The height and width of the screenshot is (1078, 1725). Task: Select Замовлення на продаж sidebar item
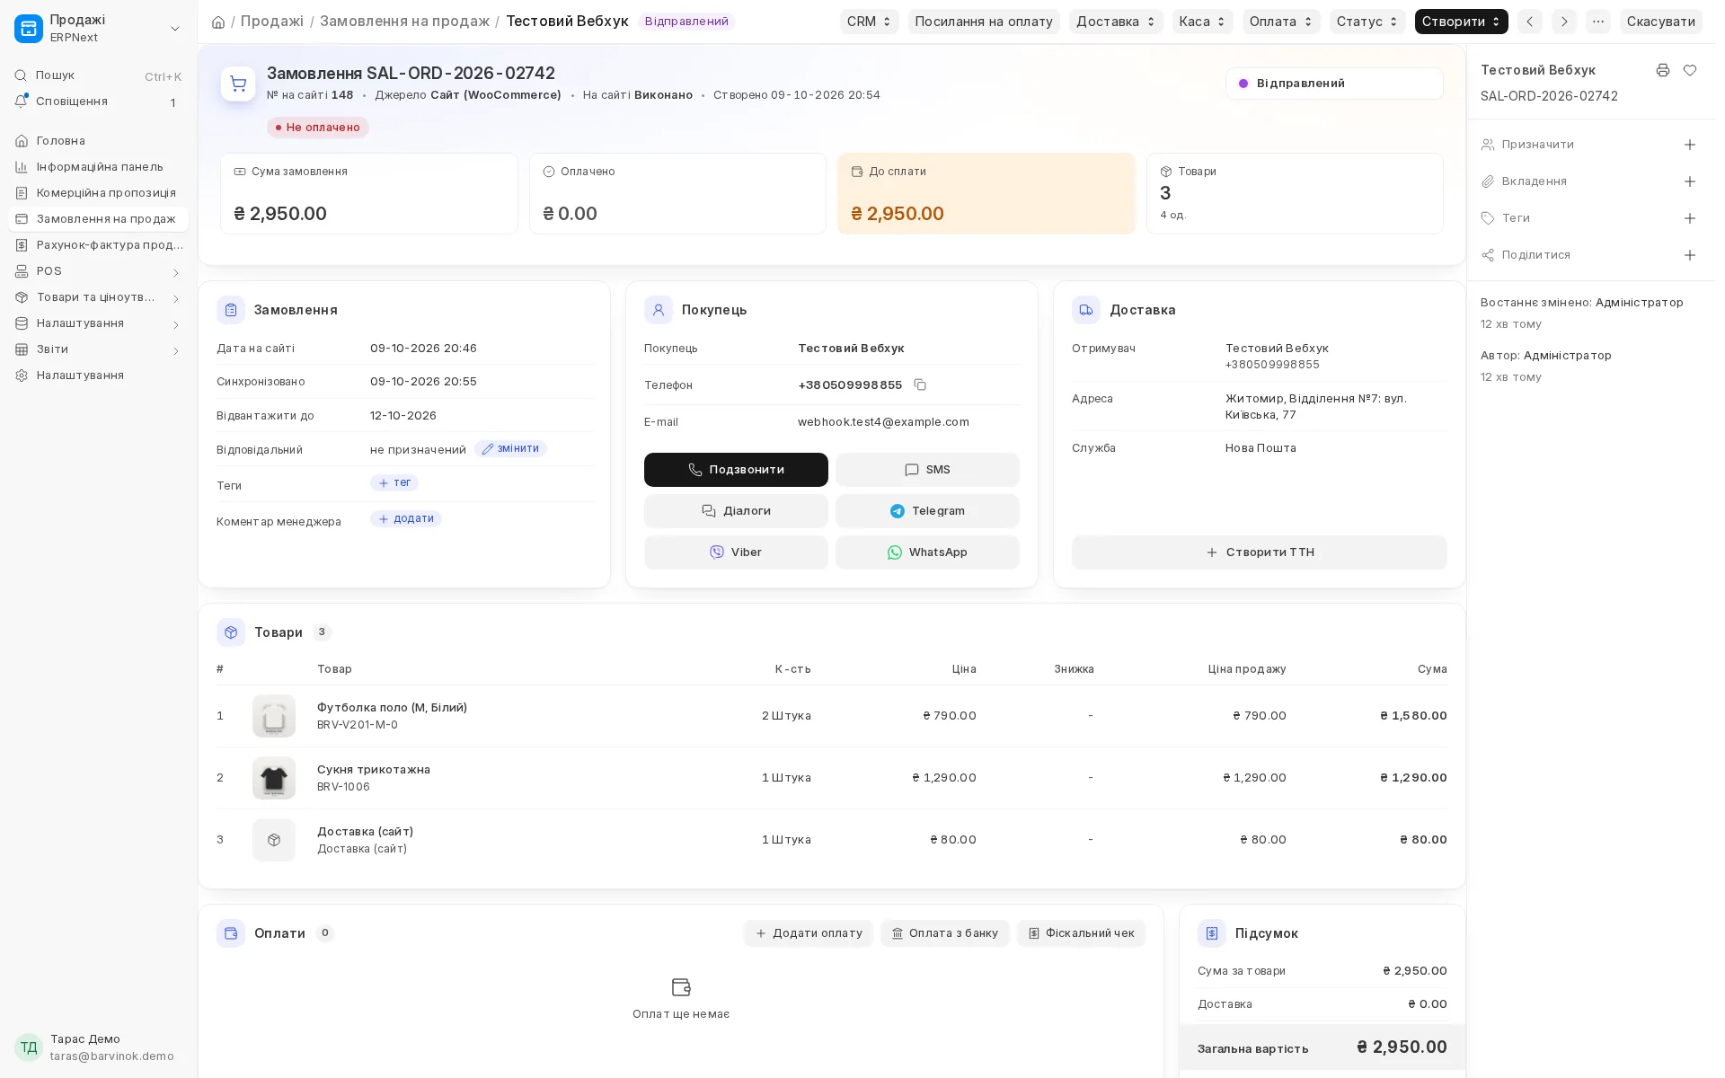[x=98, y=219]
